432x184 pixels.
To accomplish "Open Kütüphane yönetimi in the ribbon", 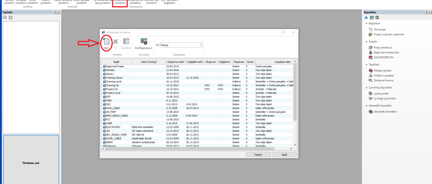I will 120,2.
